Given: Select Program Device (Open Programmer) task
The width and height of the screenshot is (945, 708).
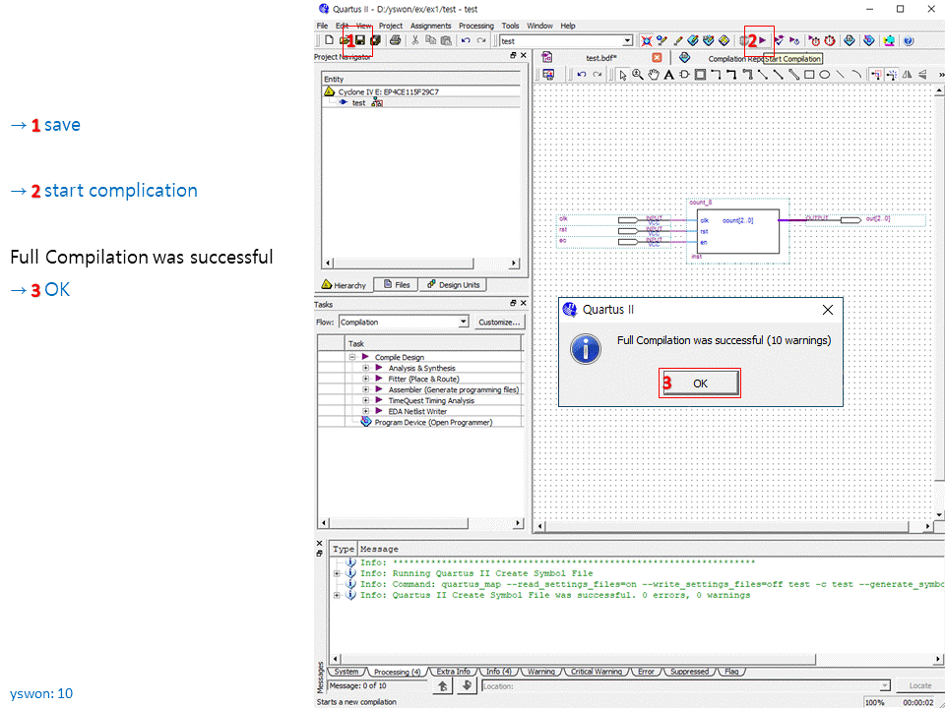Looking at the screenshot, I should 433,422.
